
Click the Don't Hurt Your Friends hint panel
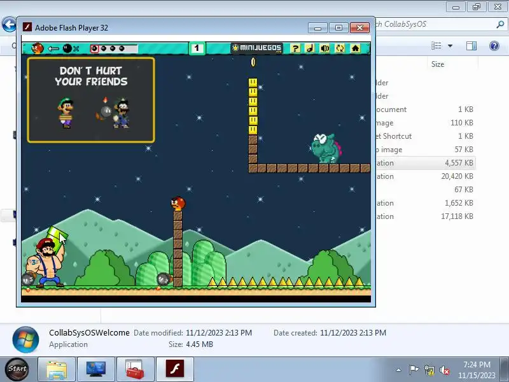pyautogui.click(x=91, y=100)
